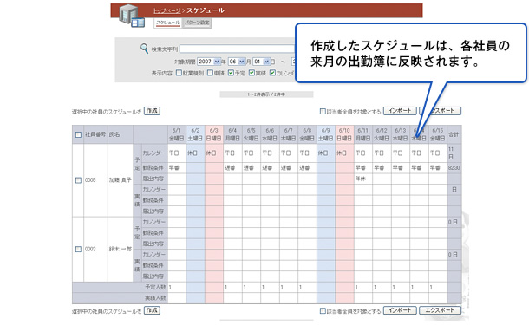Click the 6/7 木曜日 column header
Viewport: 529px width, 325px height.
(289, 134)
